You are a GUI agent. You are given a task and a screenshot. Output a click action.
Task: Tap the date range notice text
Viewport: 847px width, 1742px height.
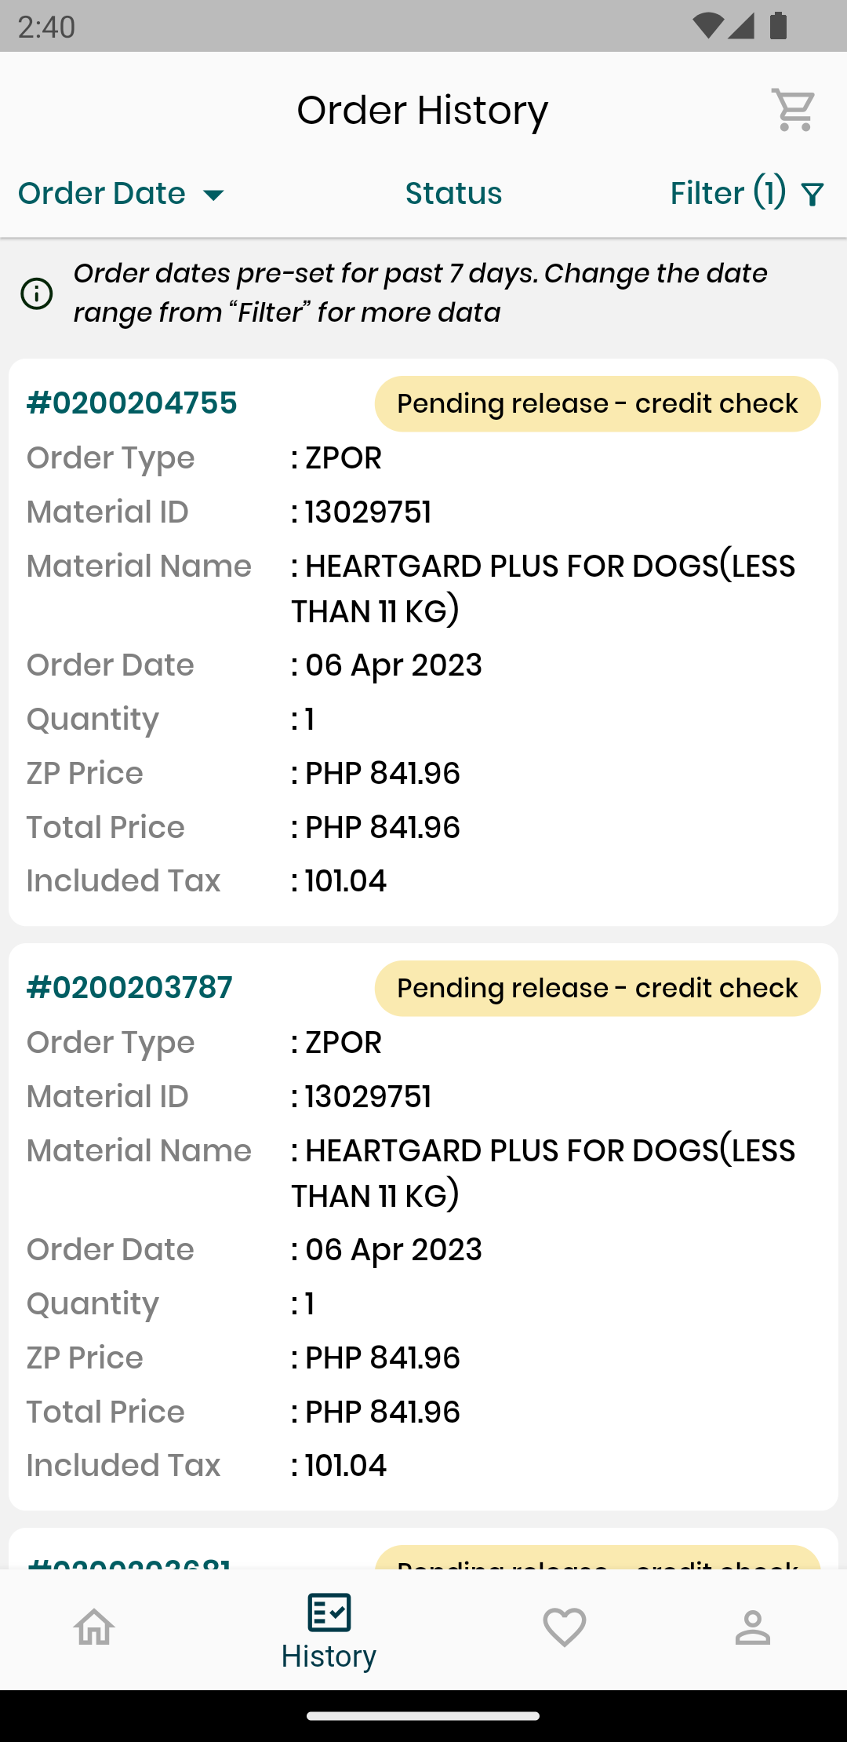[x=420, y=293]
